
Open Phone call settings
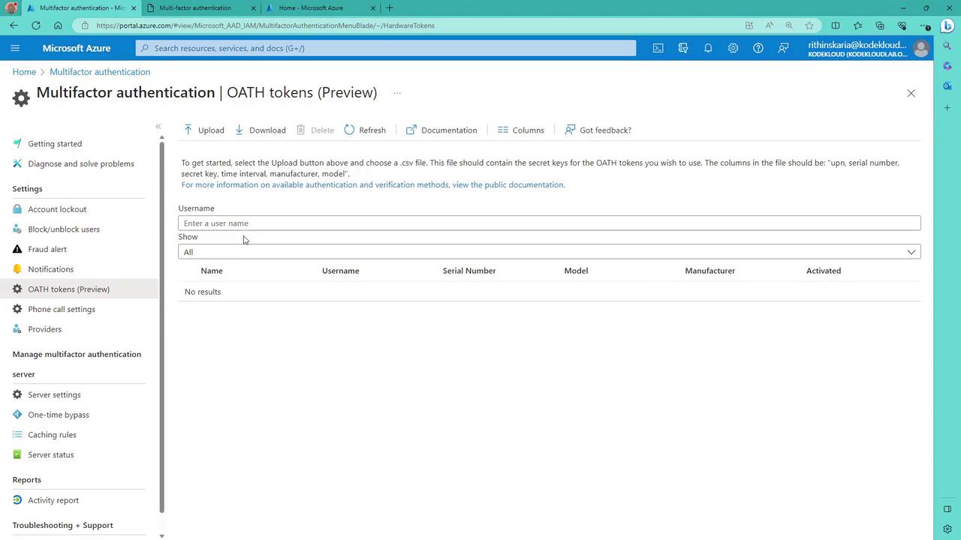tap(62, 310)
